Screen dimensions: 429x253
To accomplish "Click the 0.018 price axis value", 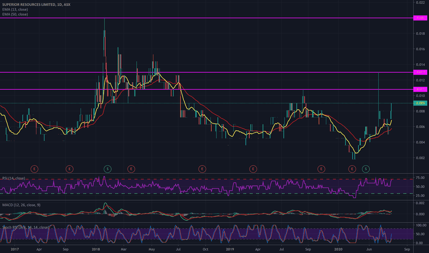I will click(421, 34).
